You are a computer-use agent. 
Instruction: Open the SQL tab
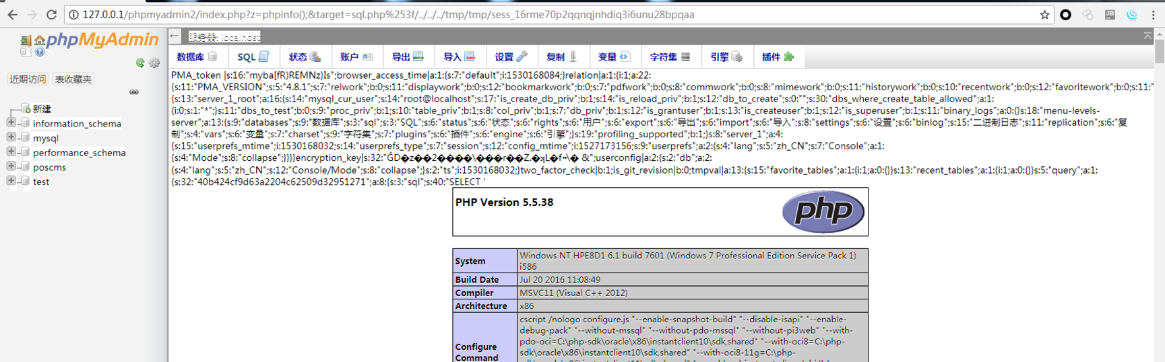coord(253,57)
